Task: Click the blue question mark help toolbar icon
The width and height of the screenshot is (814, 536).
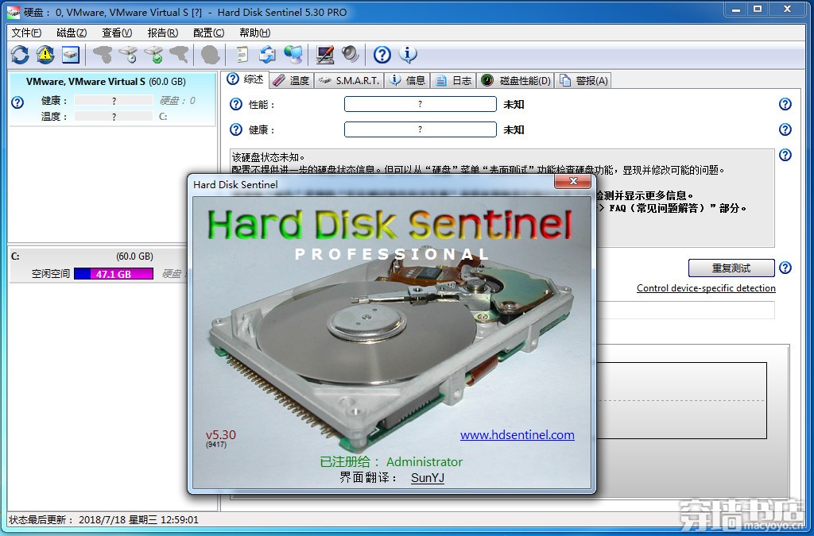Action: [382, 55]
